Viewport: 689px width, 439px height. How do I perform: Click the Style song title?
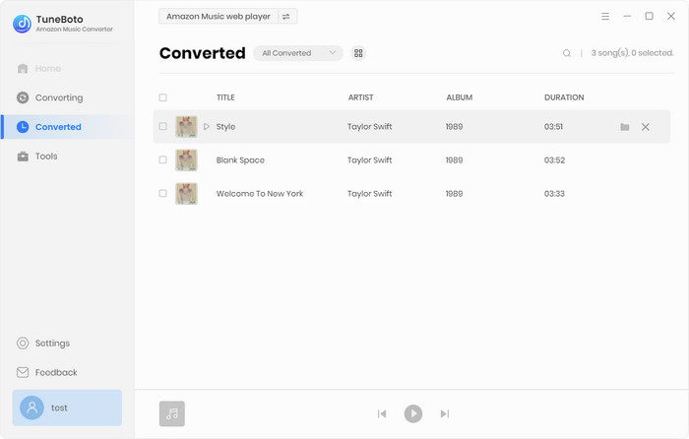click(x=225, y=127)
